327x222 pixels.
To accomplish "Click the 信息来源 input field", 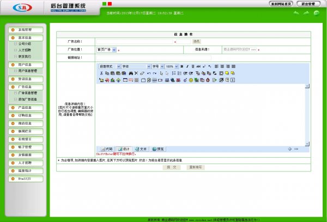I will tap(240, 50).
